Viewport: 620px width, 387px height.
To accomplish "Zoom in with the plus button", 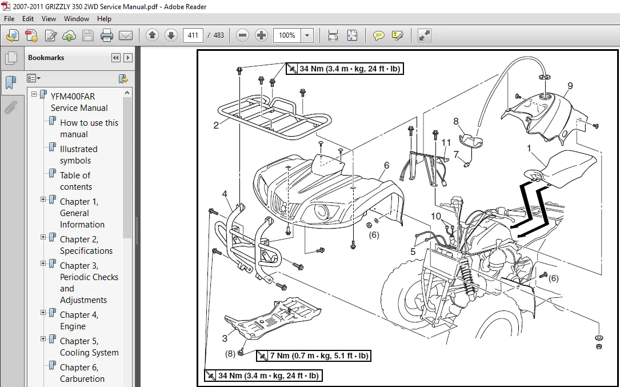I will pos(261,35).
